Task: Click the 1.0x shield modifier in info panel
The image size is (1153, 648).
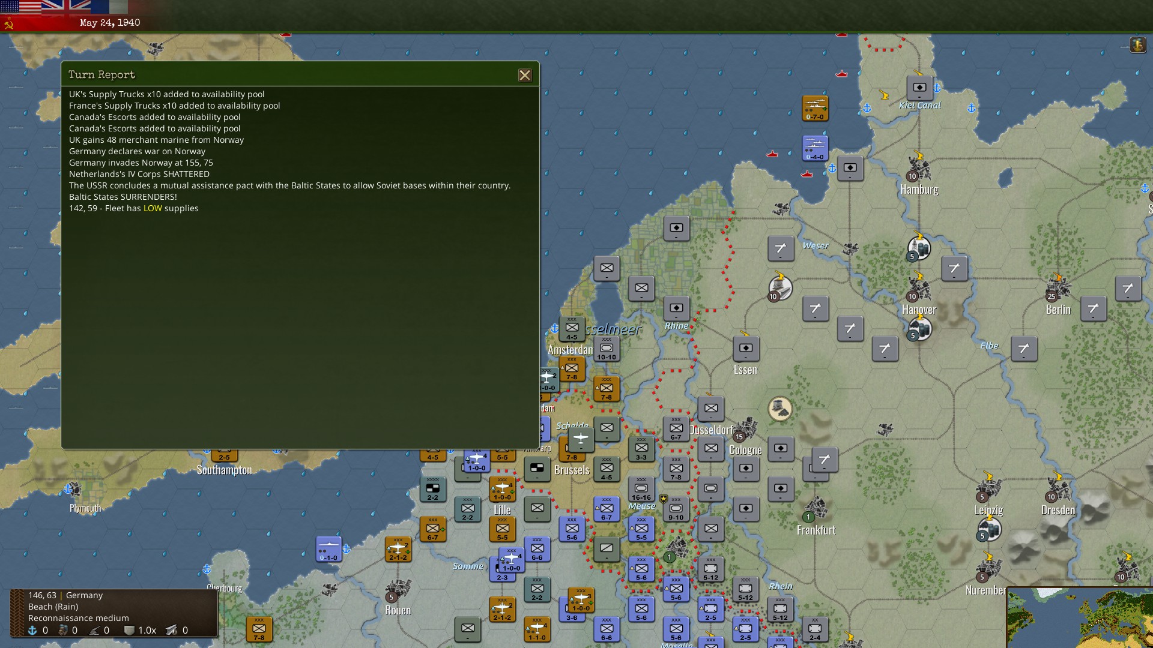Action: [141, 630]
